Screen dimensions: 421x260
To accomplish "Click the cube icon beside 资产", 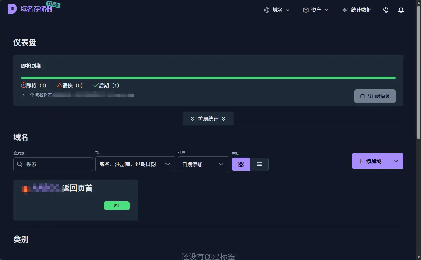I will [306, 10].
